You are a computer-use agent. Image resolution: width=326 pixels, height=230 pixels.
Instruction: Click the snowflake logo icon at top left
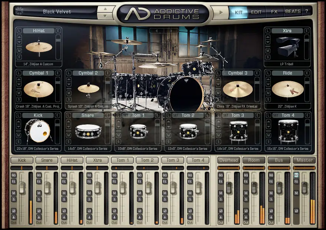tap(19, 11)
